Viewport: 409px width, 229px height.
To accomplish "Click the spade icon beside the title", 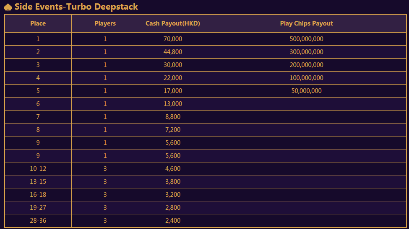I will point(8,7).
